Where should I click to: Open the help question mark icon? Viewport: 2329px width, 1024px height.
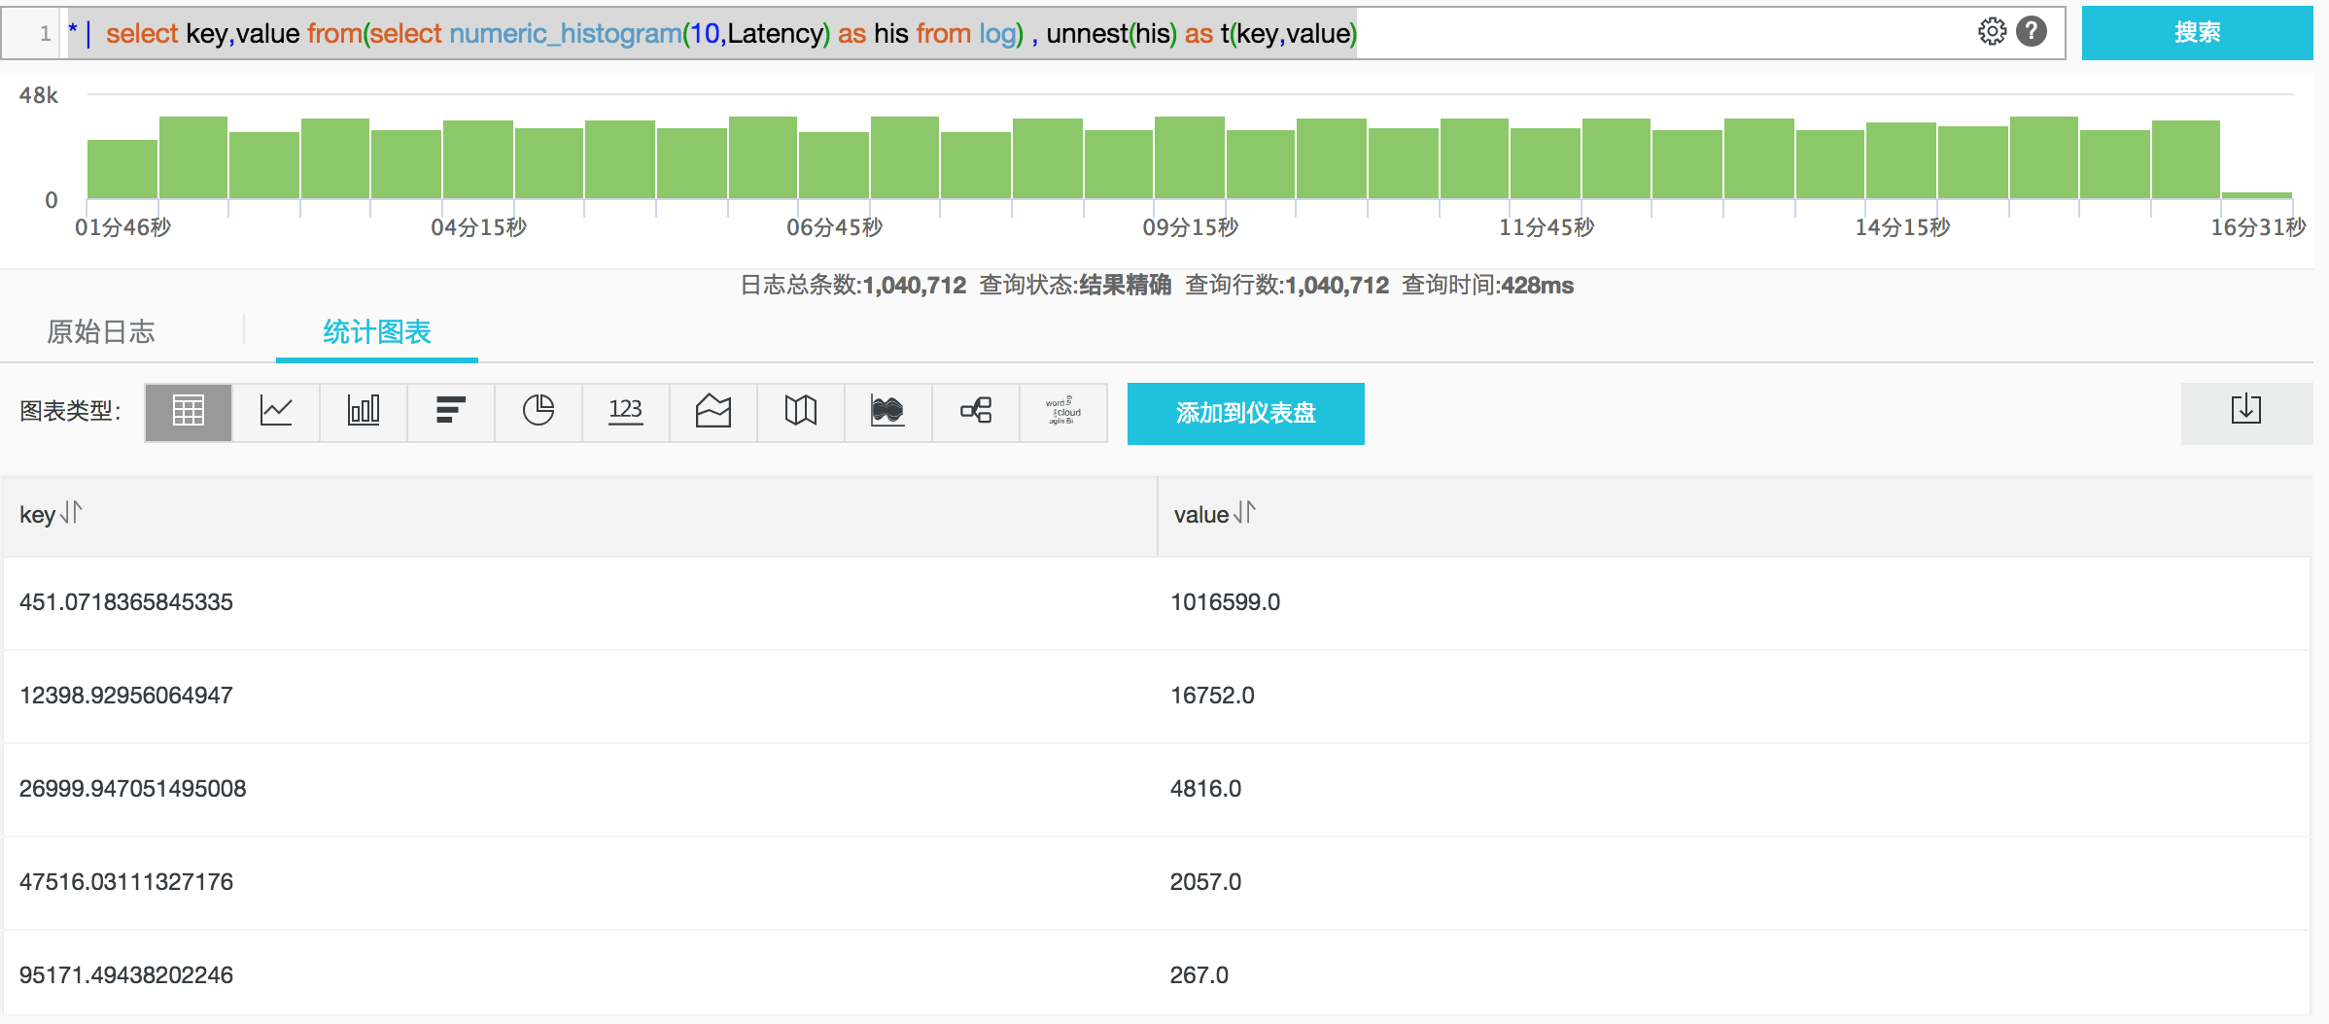click(x=2032, y=32)
